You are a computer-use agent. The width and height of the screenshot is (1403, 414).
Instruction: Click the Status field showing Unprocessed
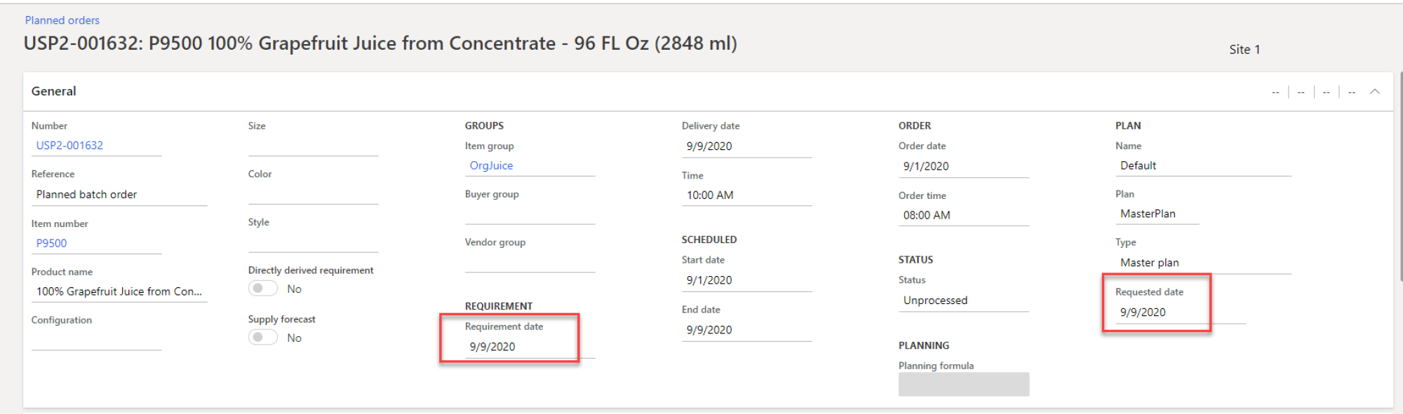[964, 301]
